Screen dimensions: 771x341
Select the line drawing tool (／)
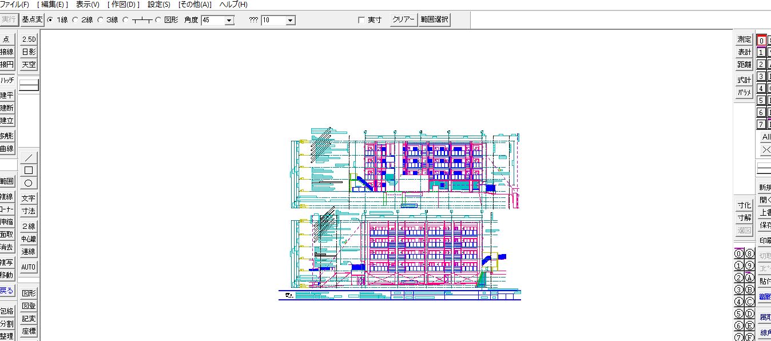pyautogui.click(x=29, y=157)
